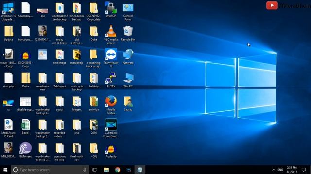Show hidden system tray icons
This screenshot has width=311, height=174.
pos(274,170)
